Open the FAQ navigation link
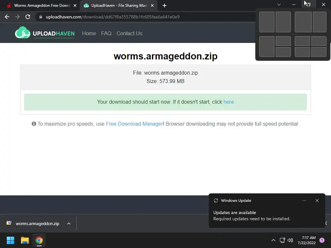The height and width of the screenshot is (248, 331). pyautogui.click(x=106, y=33)
